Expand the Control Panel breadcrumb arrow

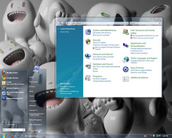pyautogui.click(x=83, y=23)
